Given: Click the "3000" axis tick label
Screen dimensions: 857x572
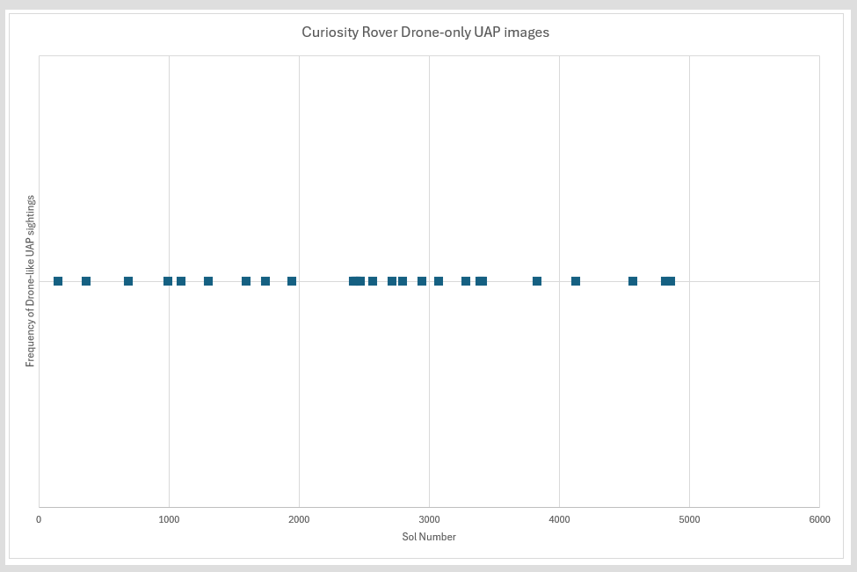Looking at the screenshot, I should point(429,519).
